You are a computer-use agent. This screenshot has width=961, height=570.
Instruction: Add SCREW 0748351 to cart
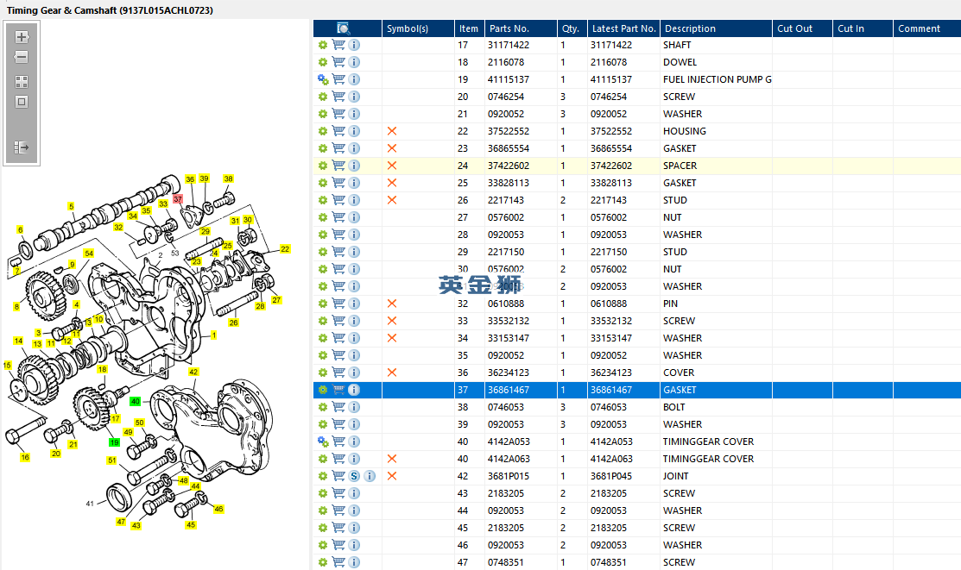338,561
